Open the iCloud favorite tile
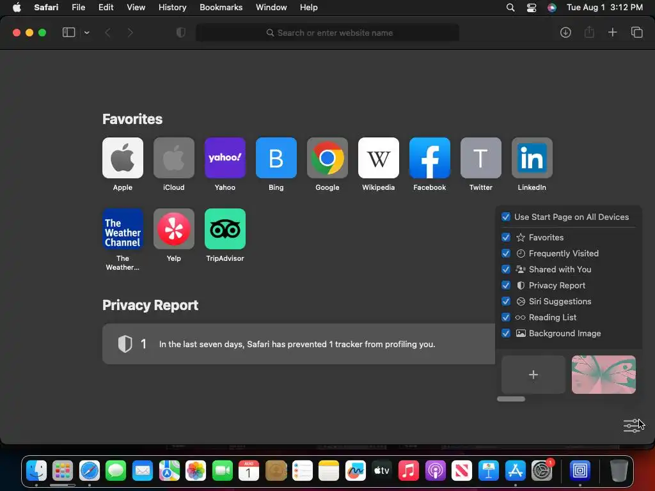The image size is (655, 491). click(174, 158)
